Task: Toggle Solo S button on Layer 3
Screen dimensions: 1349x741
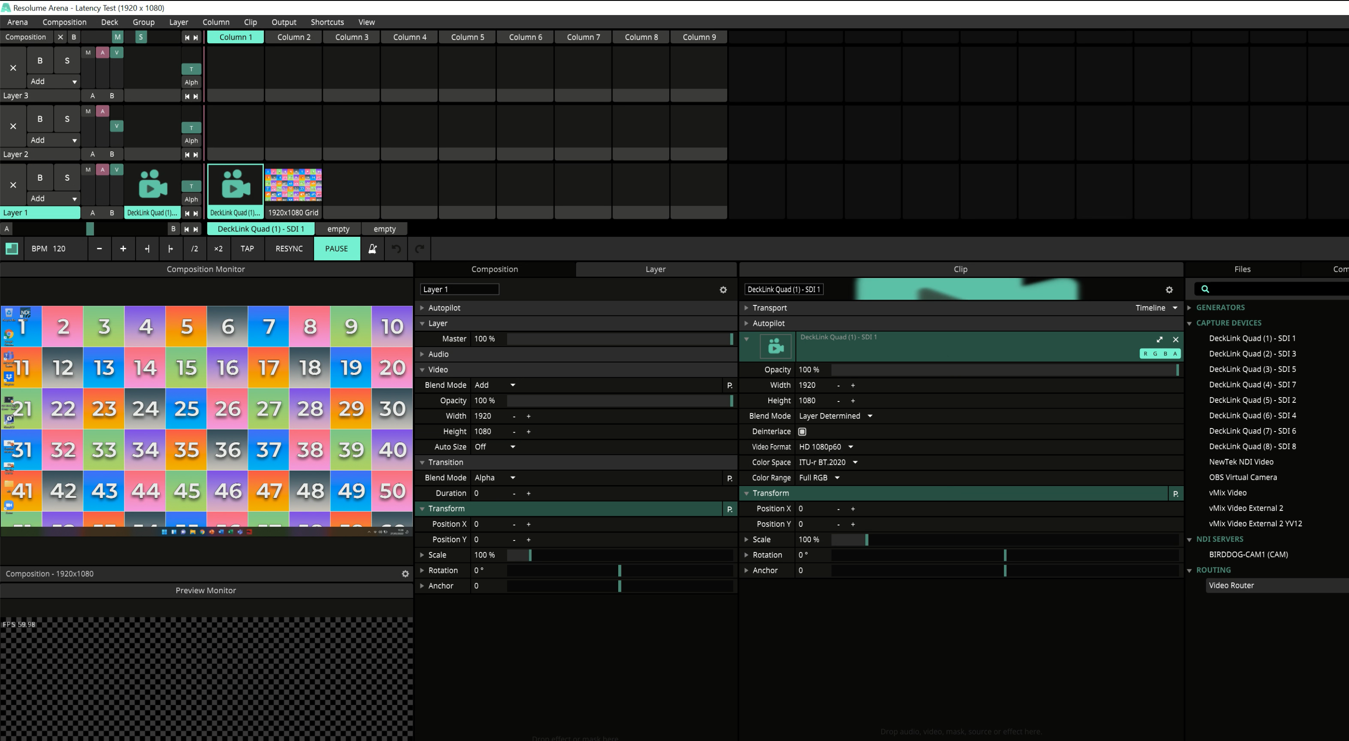Action: (x=67, y=61)
